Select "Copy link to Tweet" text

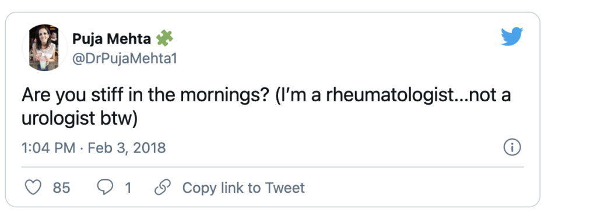point(244,187)
